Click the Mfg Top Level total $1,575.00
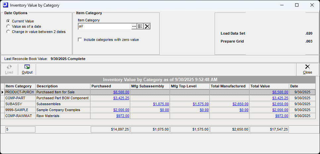 point(189,129)
